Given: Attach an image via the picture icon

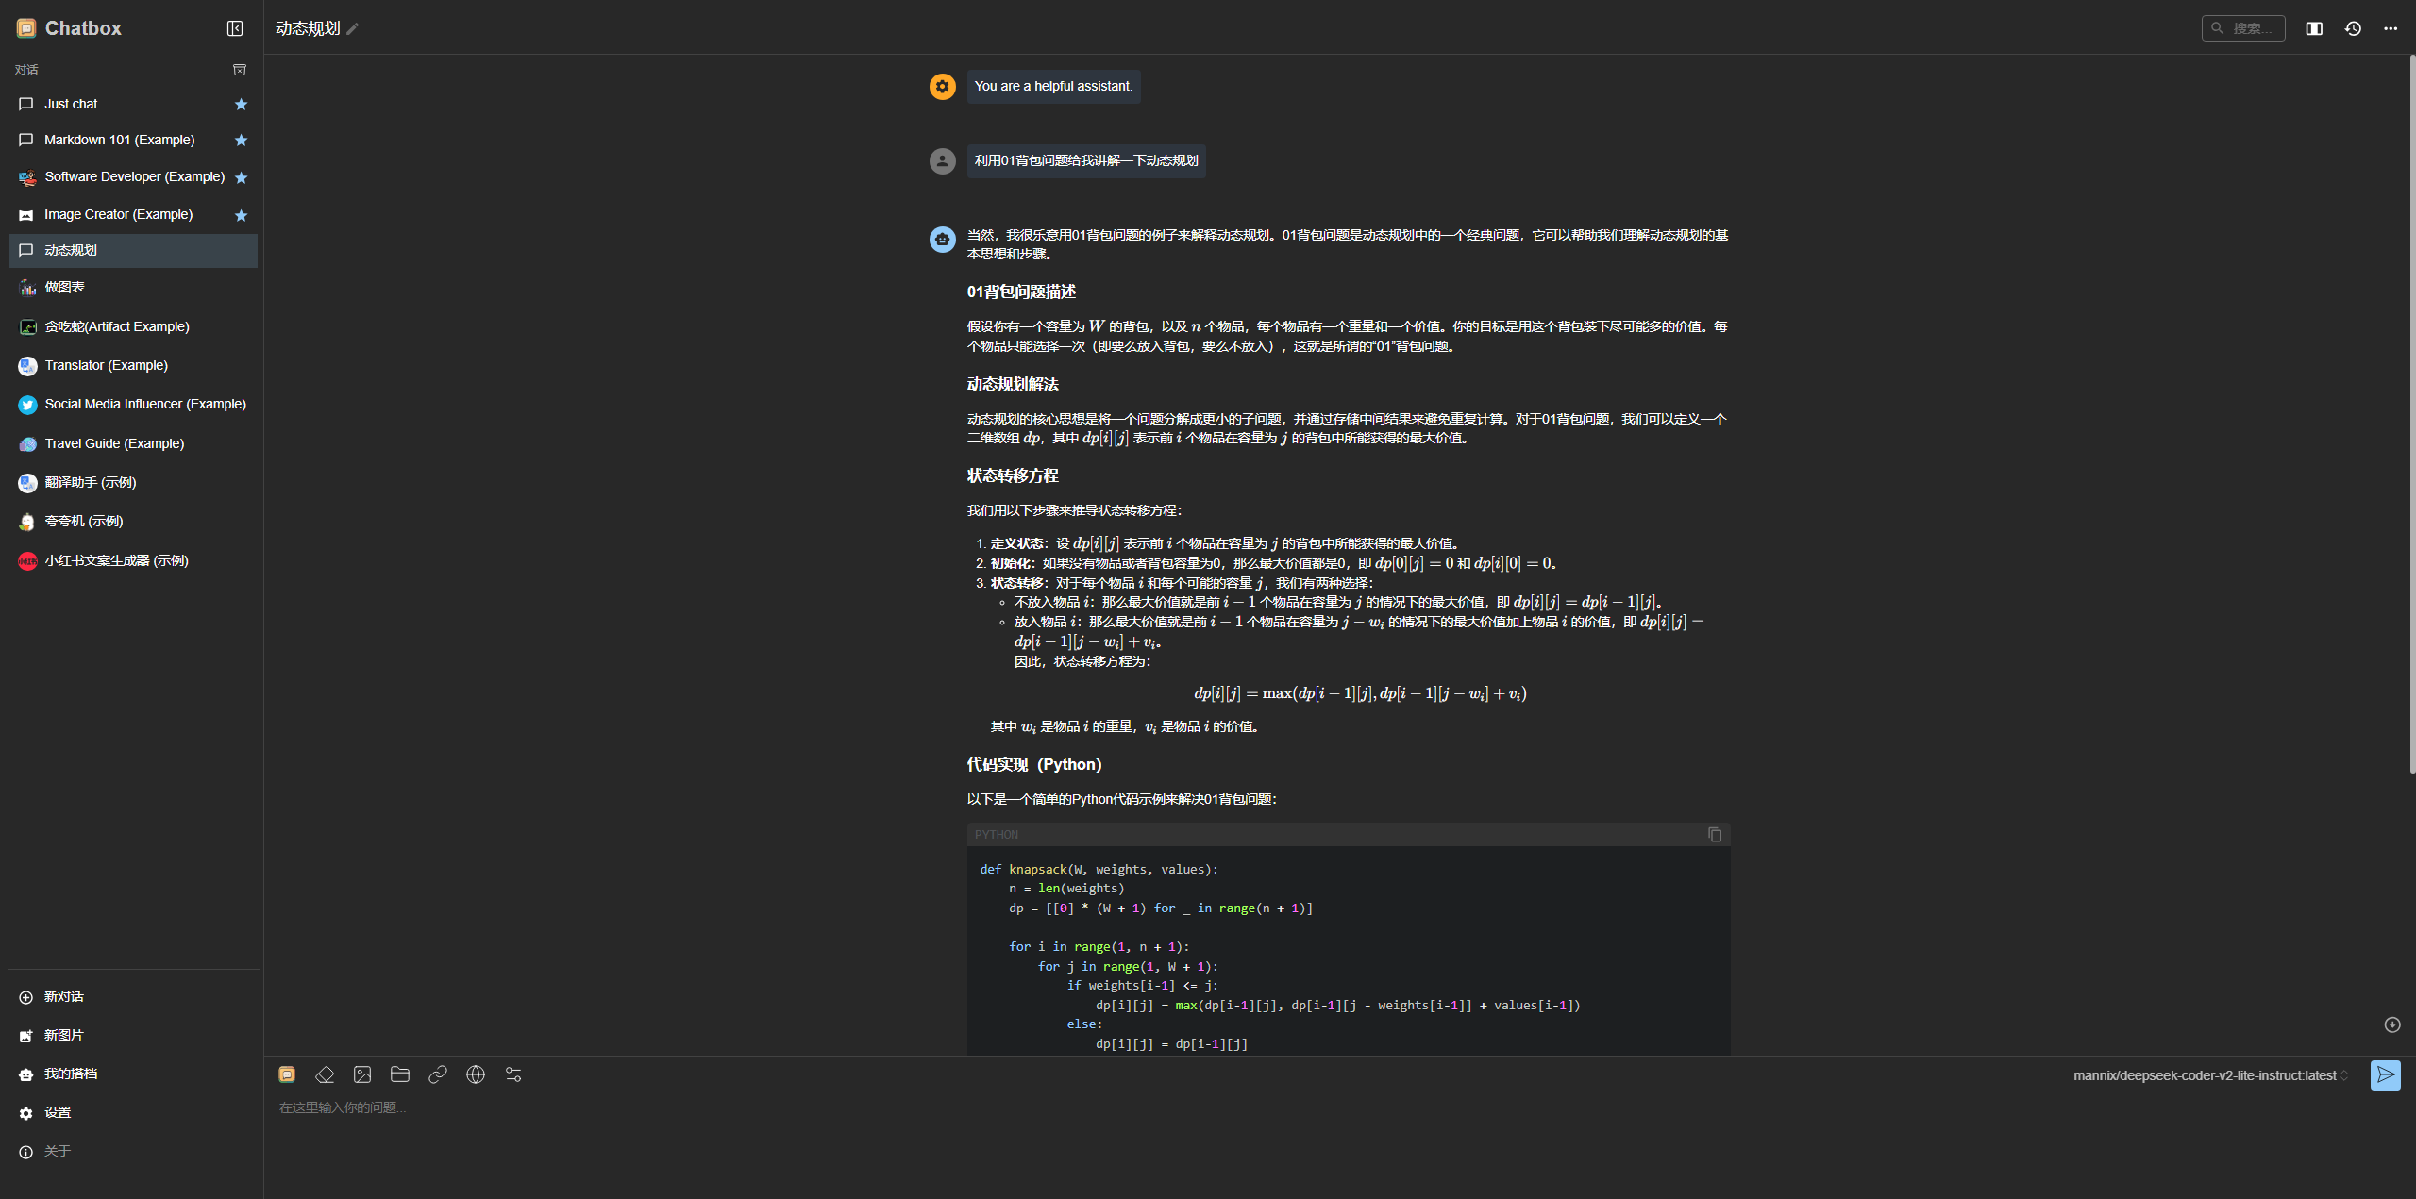Looking at the screenshot, I should click(362, 1074).
